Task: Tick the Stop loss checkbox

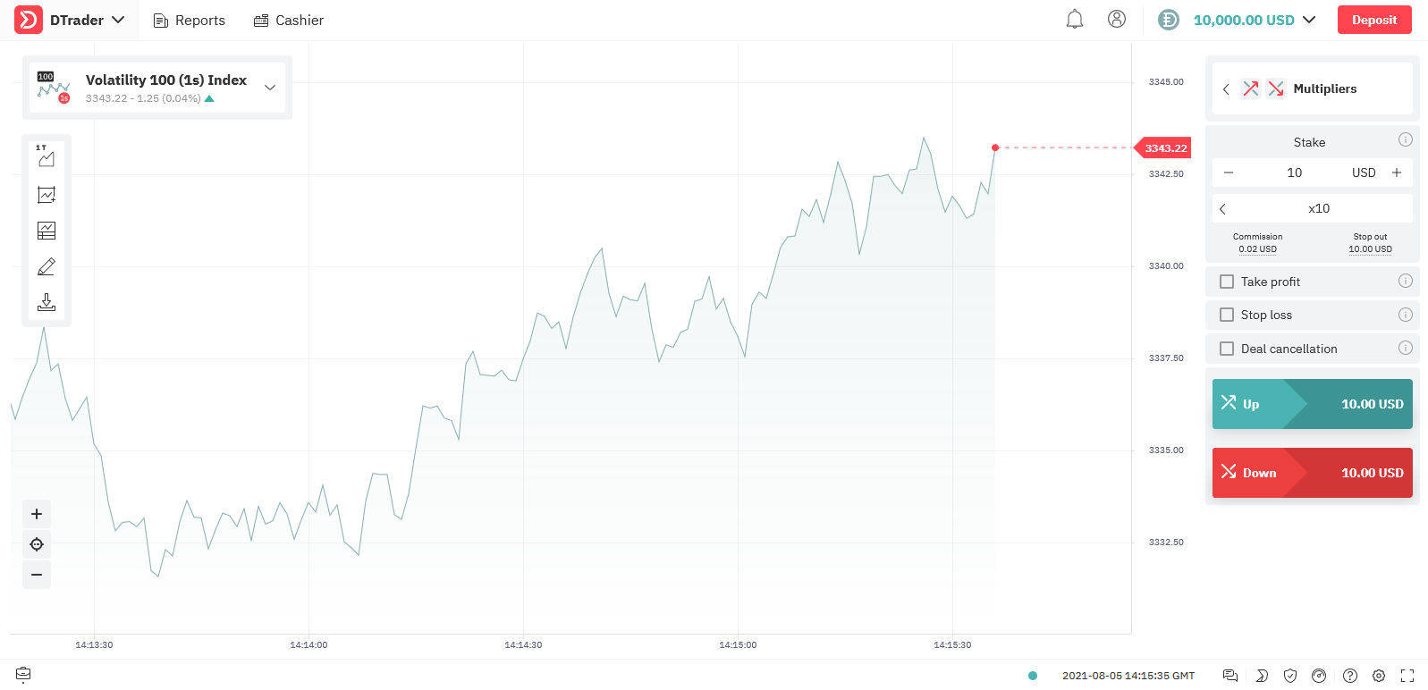Action: [1227, 315]
